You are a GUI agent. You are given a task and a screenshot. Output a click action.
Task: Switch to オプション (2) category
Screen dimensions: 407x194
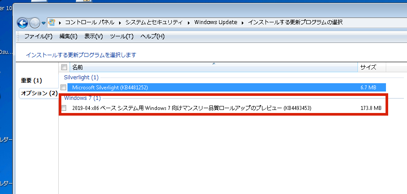click(39, 93)
